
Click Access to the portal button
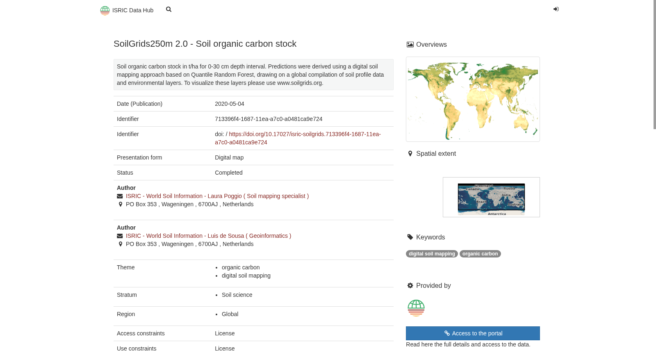point(473,333)
